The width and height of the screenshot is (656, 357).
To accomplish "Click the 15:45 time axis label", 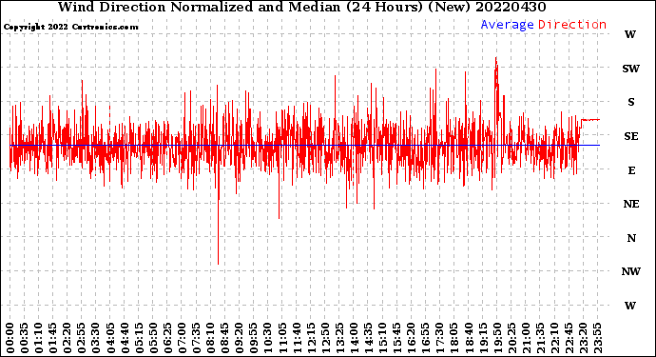I will pos(396,338).
